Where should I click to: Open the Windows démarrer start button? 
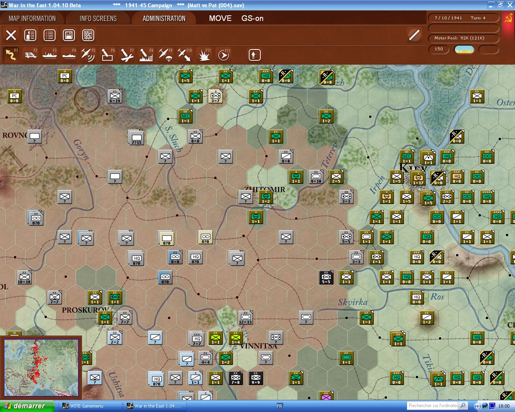[x=27, y=406]
